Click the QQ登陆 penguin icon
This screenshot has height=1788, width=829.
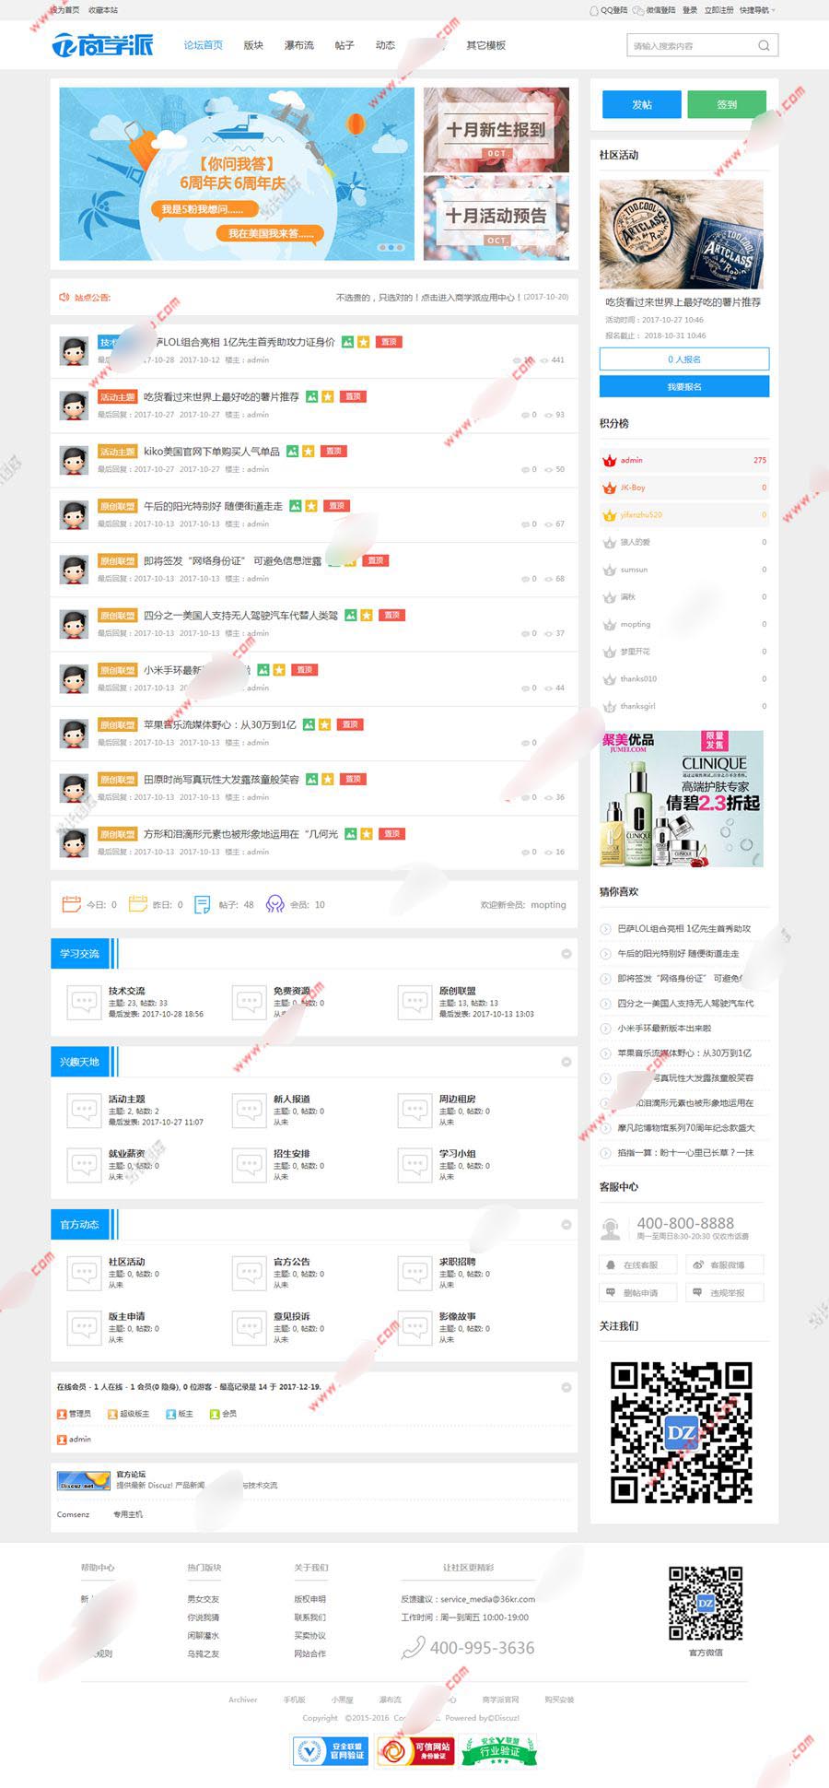coord(594,10)
